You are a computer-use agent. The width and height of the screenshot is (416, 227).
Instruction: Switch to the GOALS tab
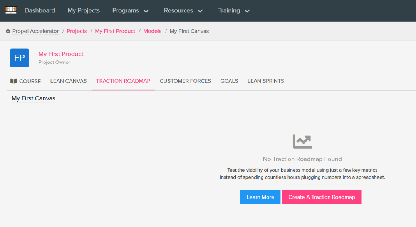point(229,81)
